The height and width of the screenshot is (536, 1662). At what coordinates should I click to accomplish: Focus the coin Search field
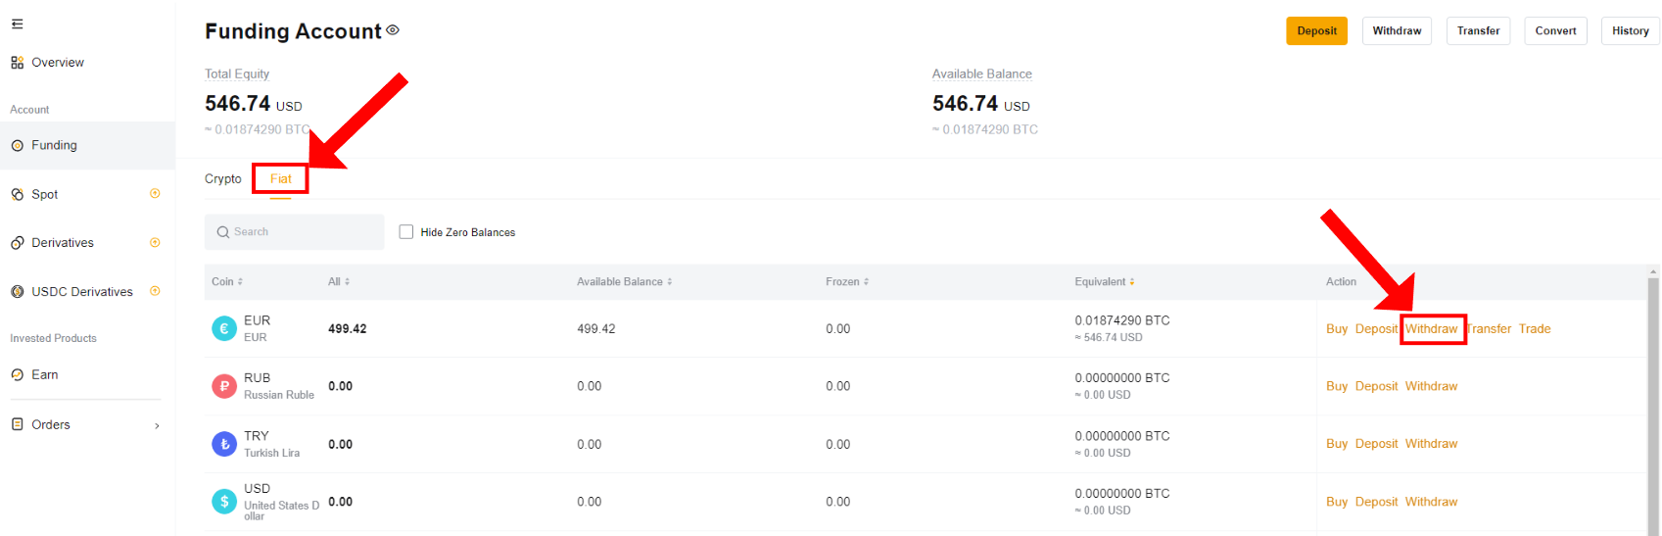(295, 232)
